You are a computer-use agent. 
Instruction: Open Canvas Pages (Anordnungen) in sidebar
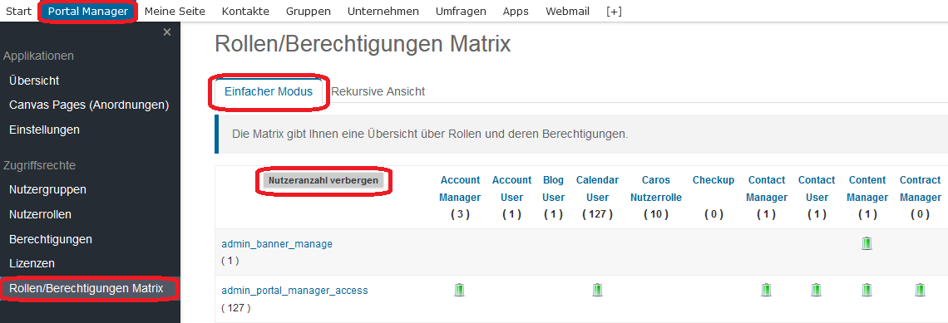pyautogui.click(x=89, y=105)
